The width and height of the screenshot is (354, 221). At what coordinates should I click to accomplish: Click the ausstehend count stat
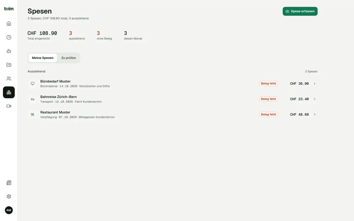77,35
